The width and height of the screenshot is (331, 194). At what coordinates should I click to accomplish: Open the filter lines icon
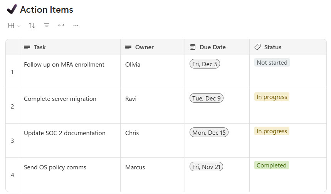coord(47,25)
